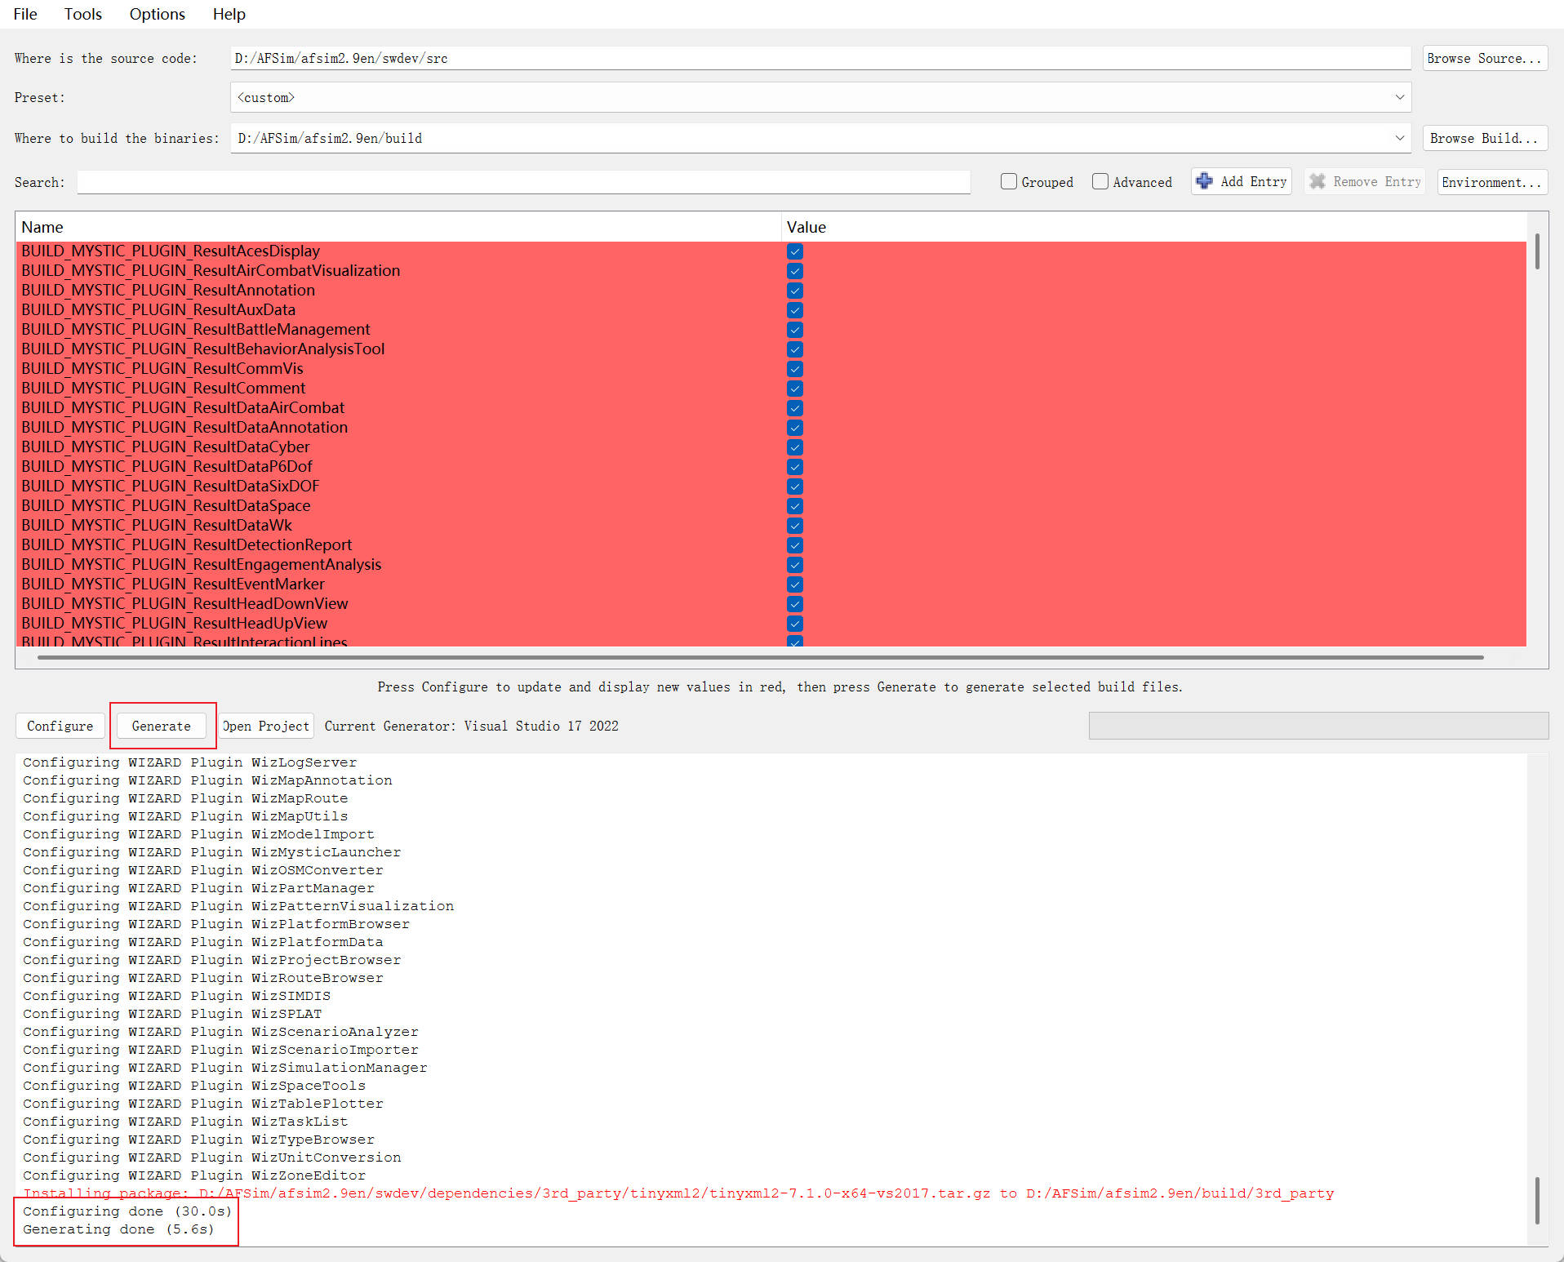Open the Help menu
The height and width of the screenshot is (1262, 1564).
[x=229, y=14]
